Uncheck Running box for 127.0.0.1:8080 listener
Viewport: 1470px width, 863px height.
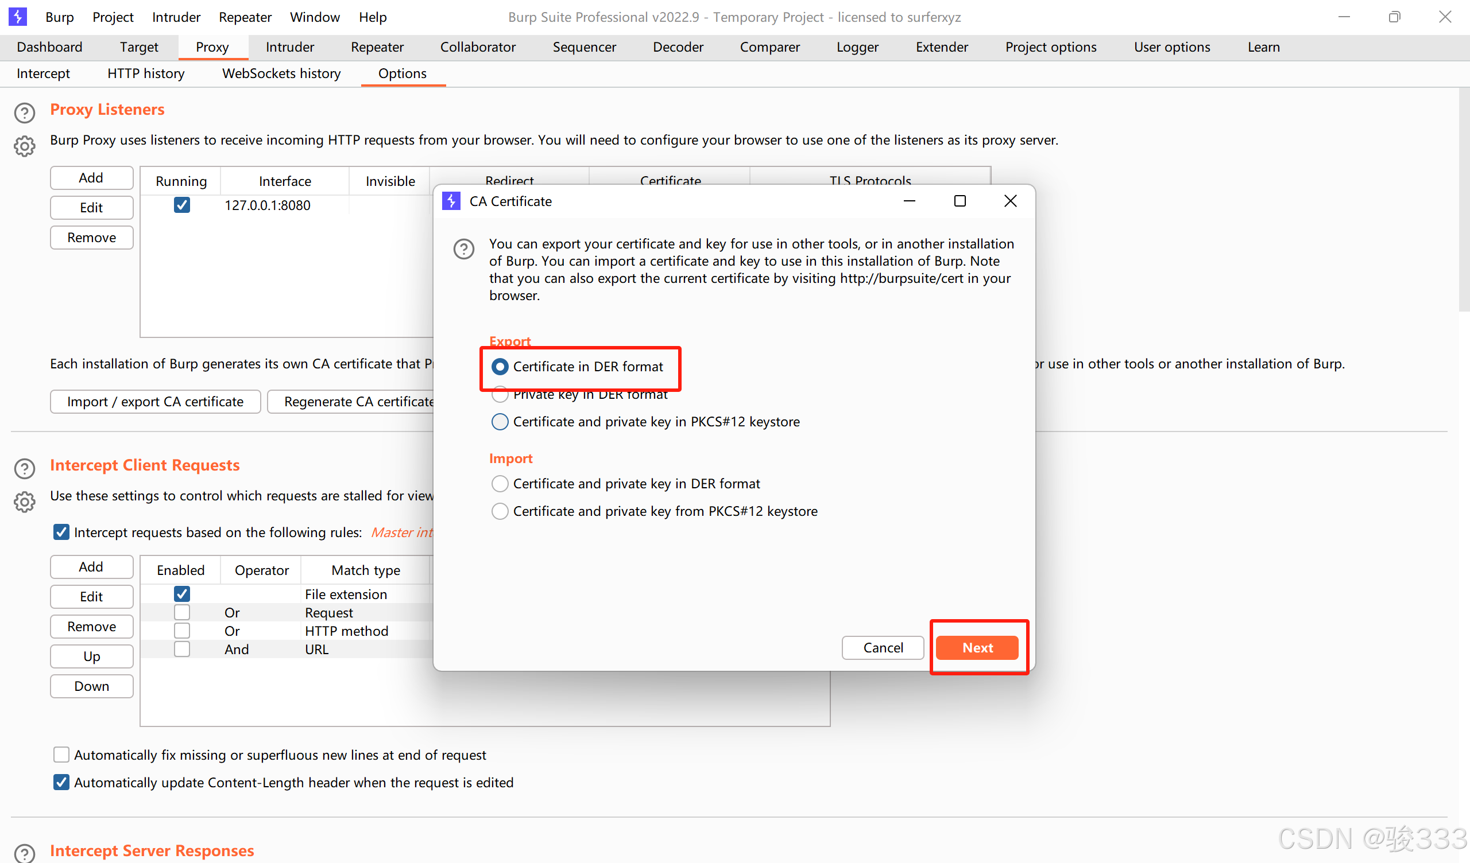tap(181, 205)
